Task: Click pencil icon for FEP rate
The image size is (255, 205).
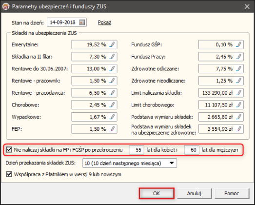Action: point(112,129)
